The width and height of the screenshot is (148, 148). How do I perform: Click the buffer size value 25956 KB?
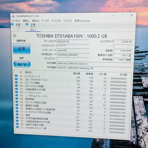pyautogui.click(x=123, y=42)
